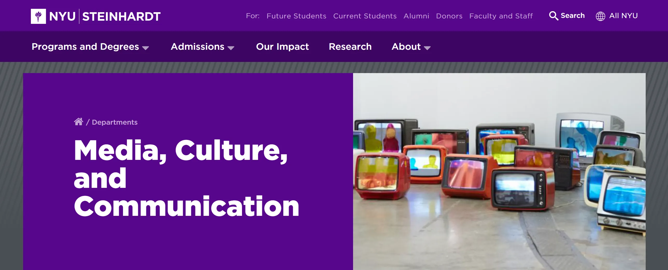Expand the Programs and Degrees dropdown arrow
This screenshot has height=270, width=668.
click(x=146, y=48)
